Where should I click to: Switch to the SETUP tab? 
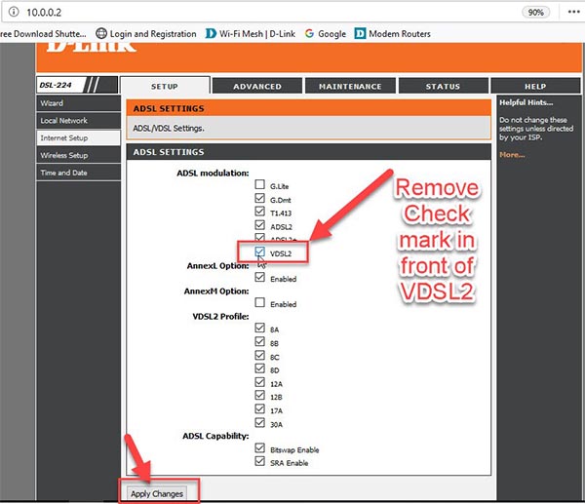(x=165, y=86)
